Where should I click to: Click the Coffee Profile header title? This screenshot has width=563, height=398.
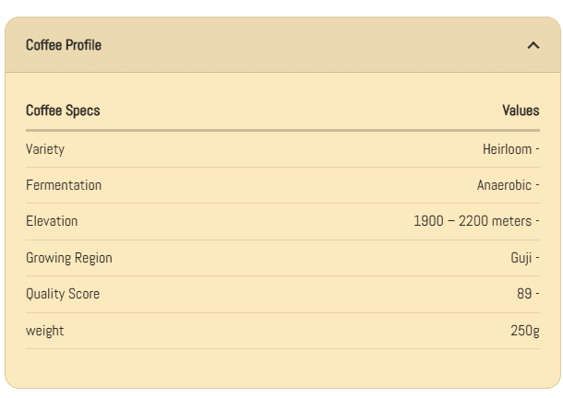pyautogui.click(x=64, y=45)
